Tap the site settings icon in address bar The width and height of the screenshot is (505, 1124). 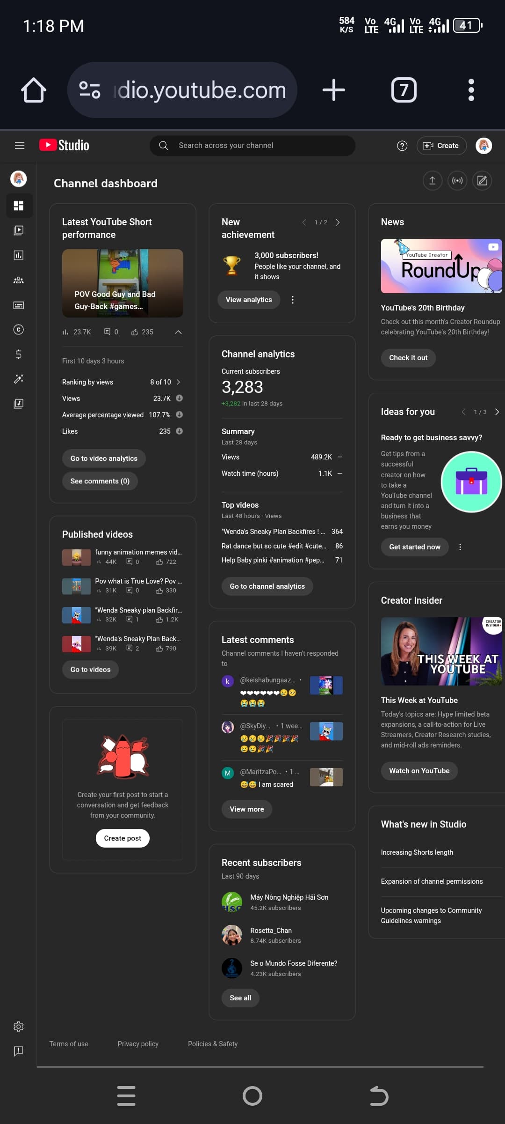click(90, 90)
